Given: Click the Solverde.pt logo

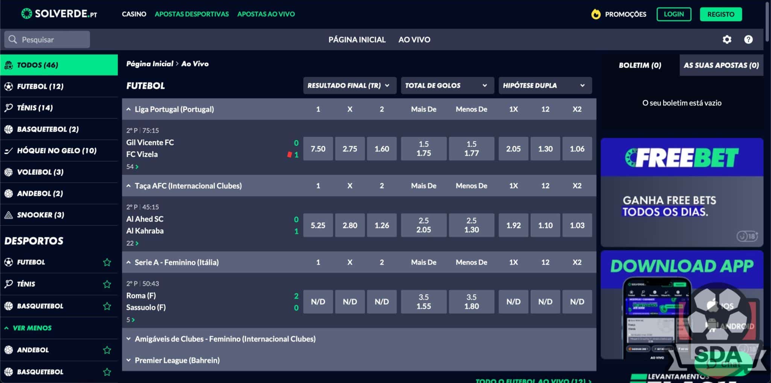Looking at the screenshot, I should point(59,14).
